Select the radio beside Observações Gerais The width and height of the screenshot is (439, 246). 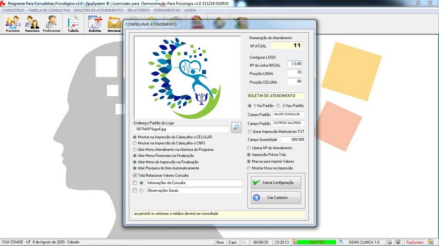(142, 190)
